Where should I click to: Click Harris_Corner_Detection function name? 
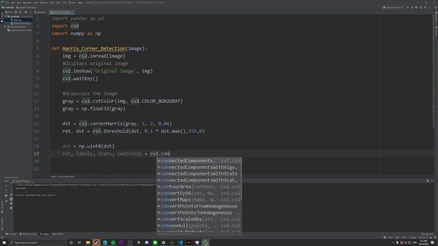point(94,49)
